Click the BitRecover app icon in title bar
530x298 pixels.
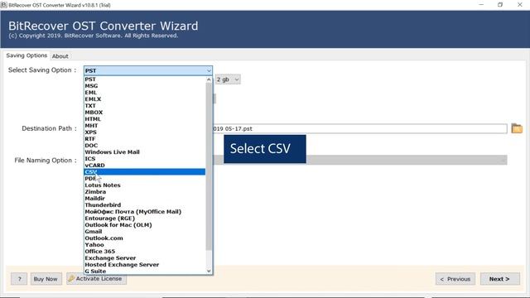(x=3, y=5)
